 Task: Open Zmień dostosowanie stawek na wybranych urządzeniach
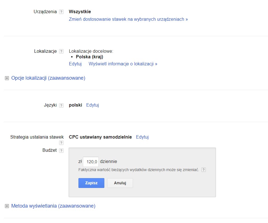[128, 19]
